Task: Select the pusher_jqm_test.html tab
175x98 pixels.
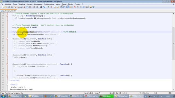Action: click(8, 11)
